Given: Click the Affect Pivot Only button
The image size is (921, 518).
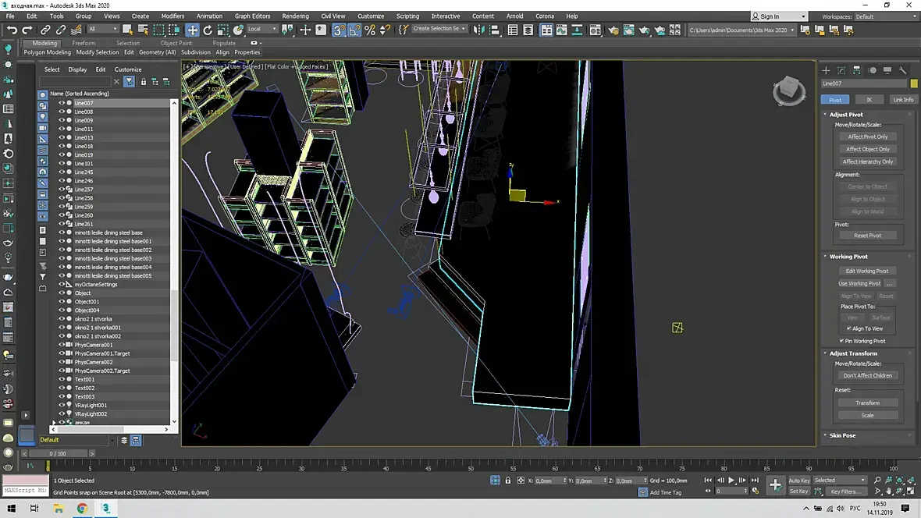Looking at the screenshot, I should [868, 137].
